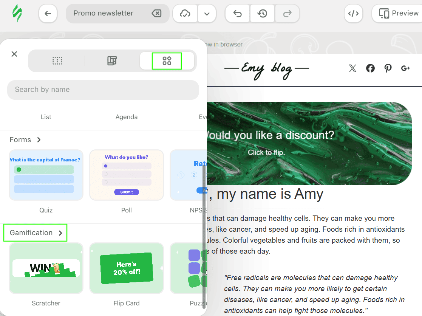Click the panel vertical scrollbar
422x316 pixels.
click(x=204, y=237)
